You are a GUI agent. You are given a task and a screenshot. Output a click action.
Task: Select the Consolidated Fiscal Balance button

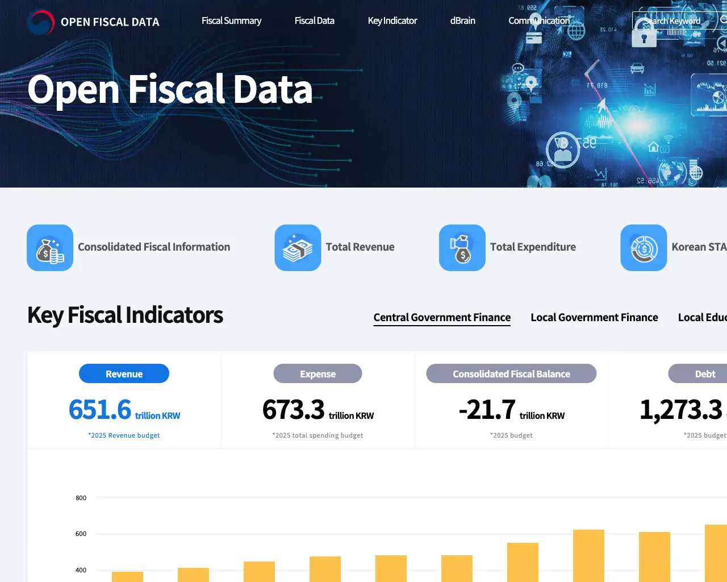511,373
